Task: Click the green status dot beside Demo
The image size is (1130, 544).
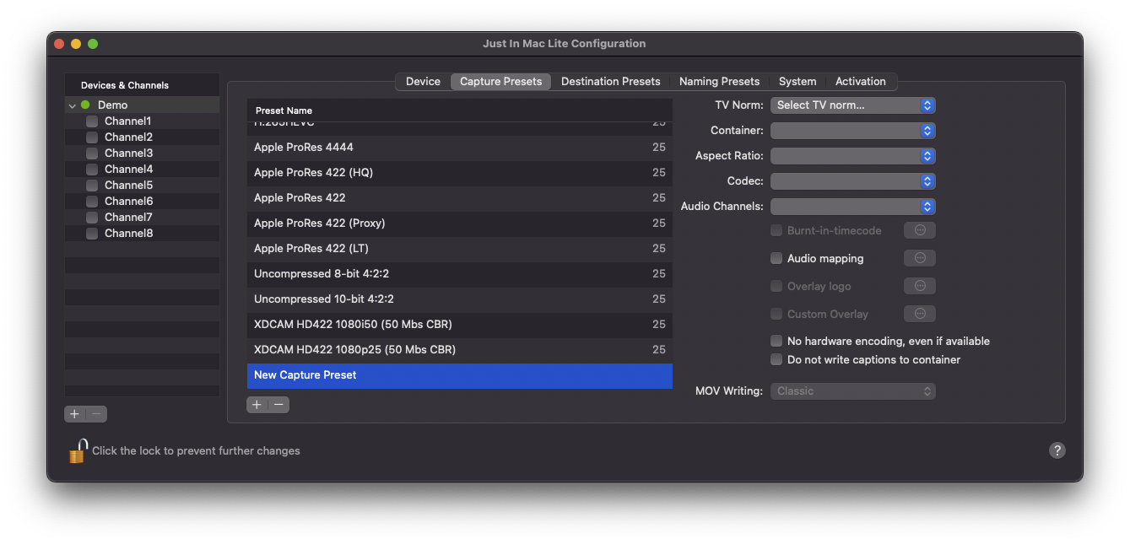Action: pos(85,105)
